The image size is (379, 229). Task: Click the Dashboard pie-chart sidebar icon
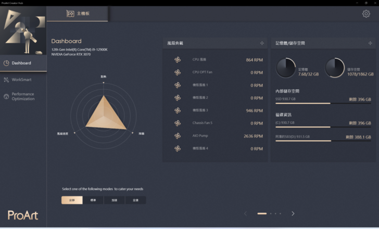(x=6, y=63)
